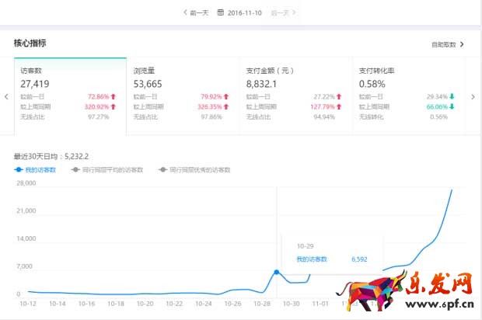Select the 浏览量 metric card

[x=181, y=95]
